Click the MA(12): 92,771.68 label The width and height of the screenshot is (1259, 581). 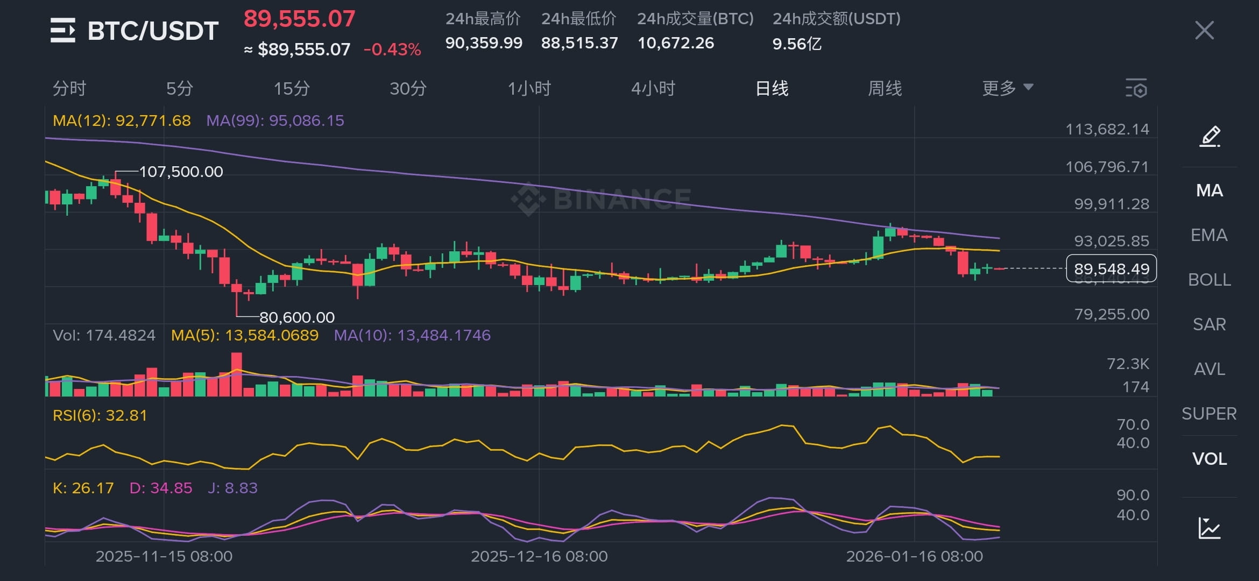tap(122, 121)
